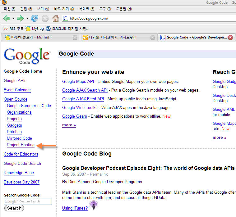The image size is (236, 217).
Task: Click the site favicon in address bar
Action: pos(66,18)
